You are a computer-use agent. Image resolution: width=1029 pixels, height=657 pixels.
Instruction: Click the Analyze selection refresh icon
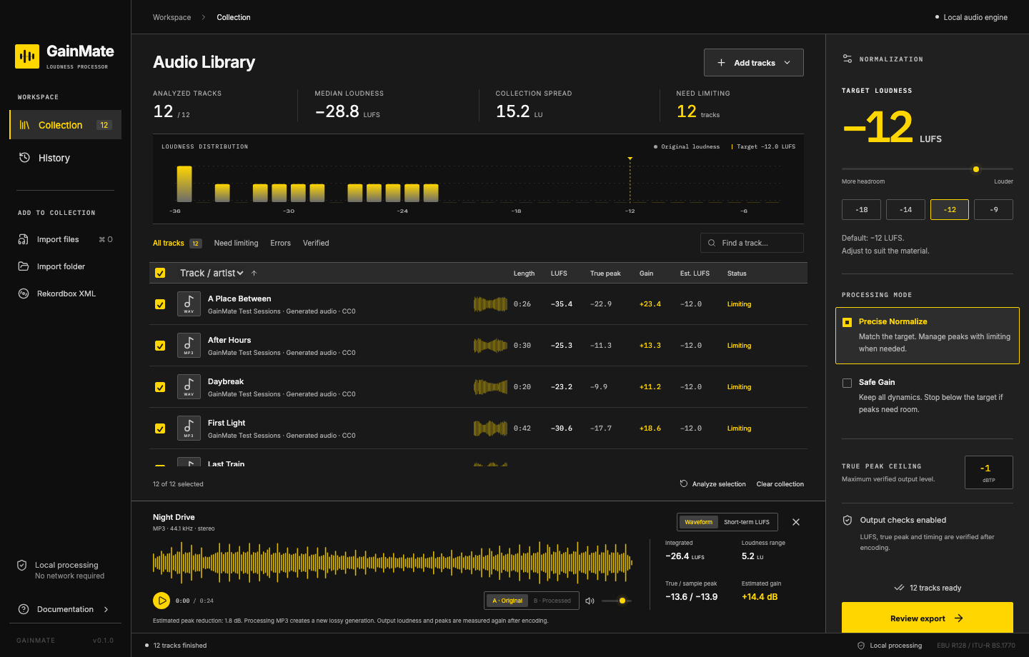[x=684, y=483]
